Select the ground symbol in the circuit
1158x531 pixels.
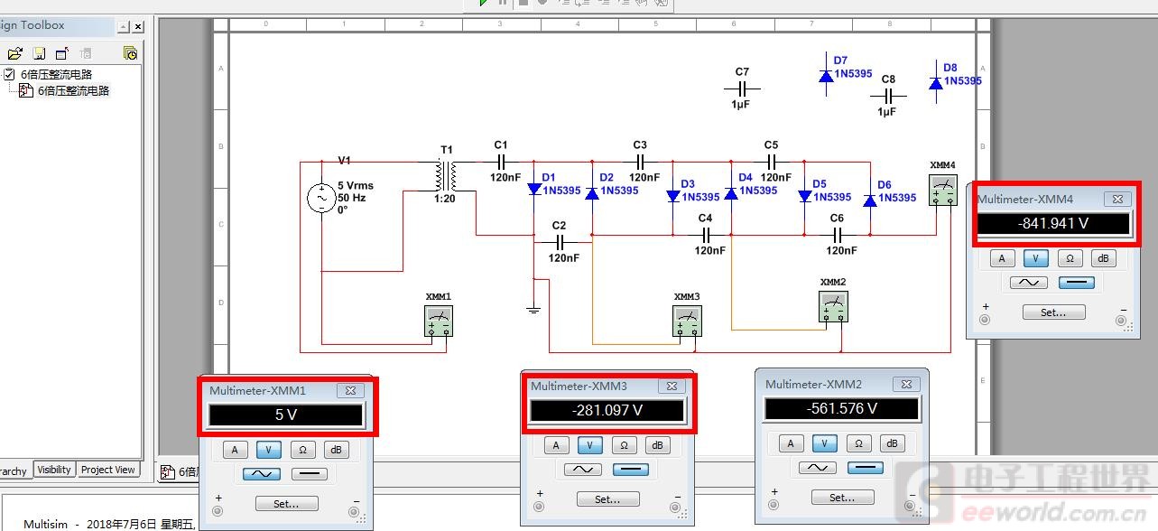point(533,311)
